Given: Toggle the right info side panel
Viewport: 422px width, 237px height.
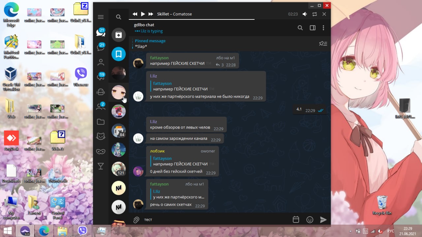Looking at the screenshot, I should 313,28.
